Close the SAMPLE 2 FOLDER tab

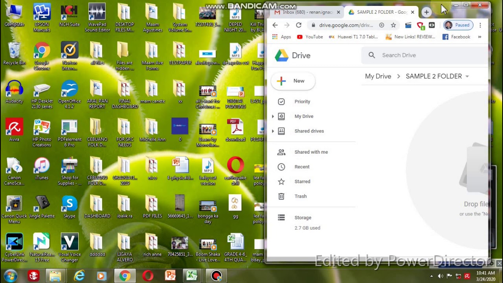click(x=413, y=12)
